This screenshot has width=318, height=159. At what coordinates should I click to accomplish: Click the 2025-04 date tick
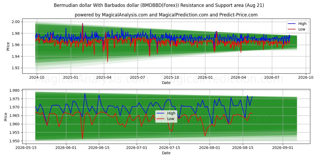104,78
